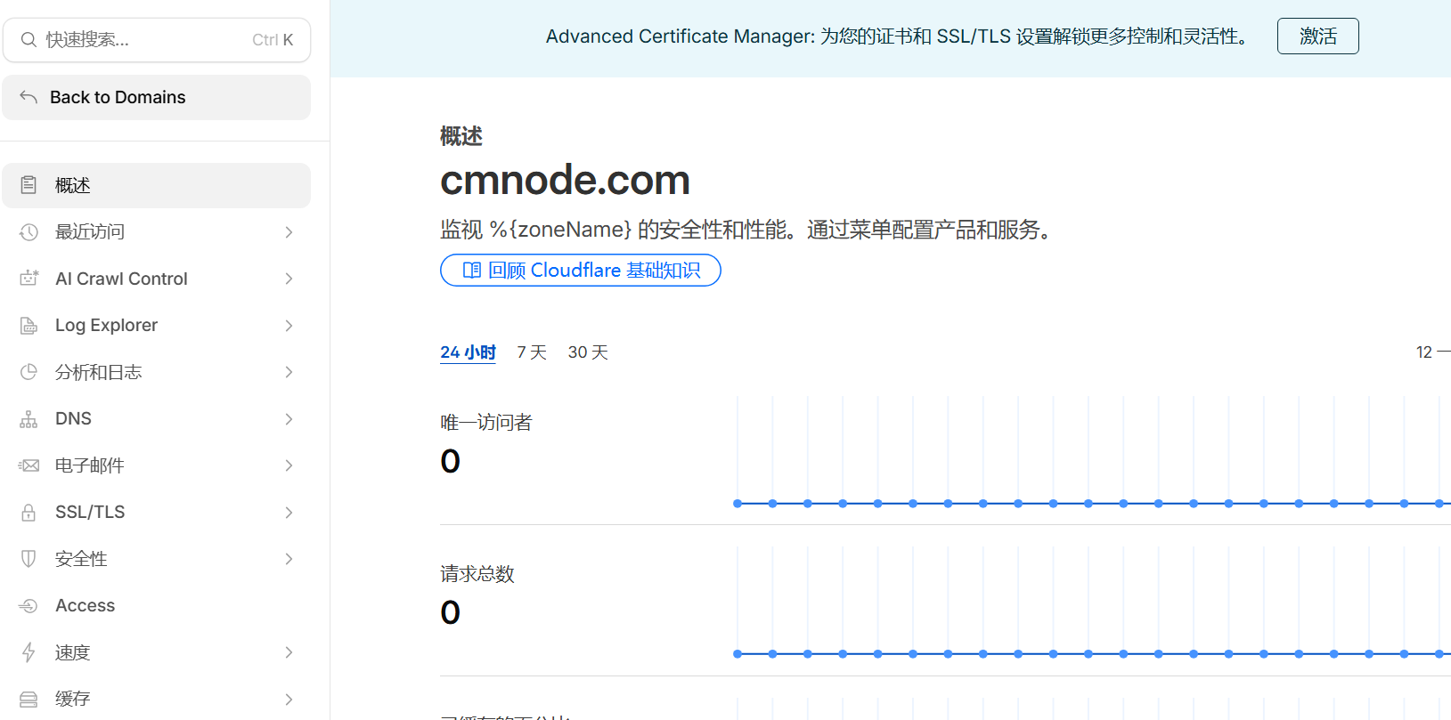Screen dimensions: 1451x720
Task: Click the Log Explorer document icon
Action: point(29,326)
